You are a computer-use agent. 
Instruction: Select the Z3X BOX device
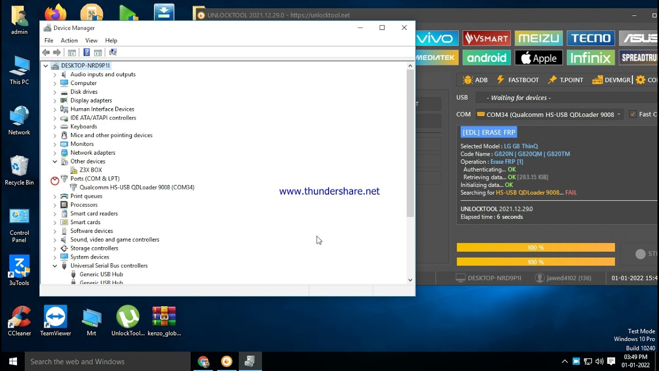coord(91,170)
